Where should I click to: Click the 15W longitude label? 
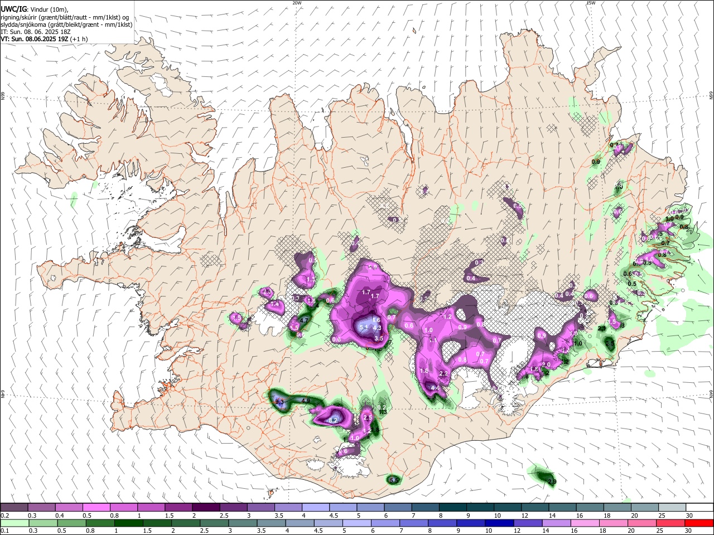pyautogui.click(x=591, y=3)
